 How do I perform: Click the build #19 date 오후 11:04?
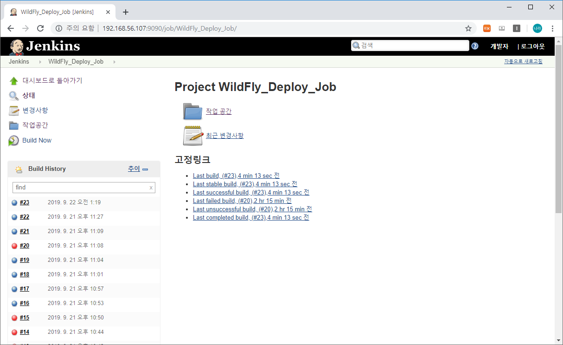76,260
